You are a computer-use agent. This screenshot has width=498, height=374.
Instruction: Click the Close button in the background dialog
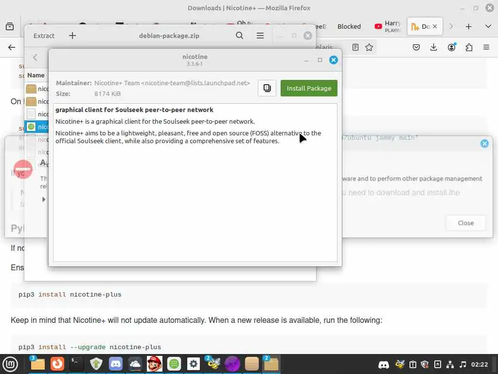coord(465,223)
